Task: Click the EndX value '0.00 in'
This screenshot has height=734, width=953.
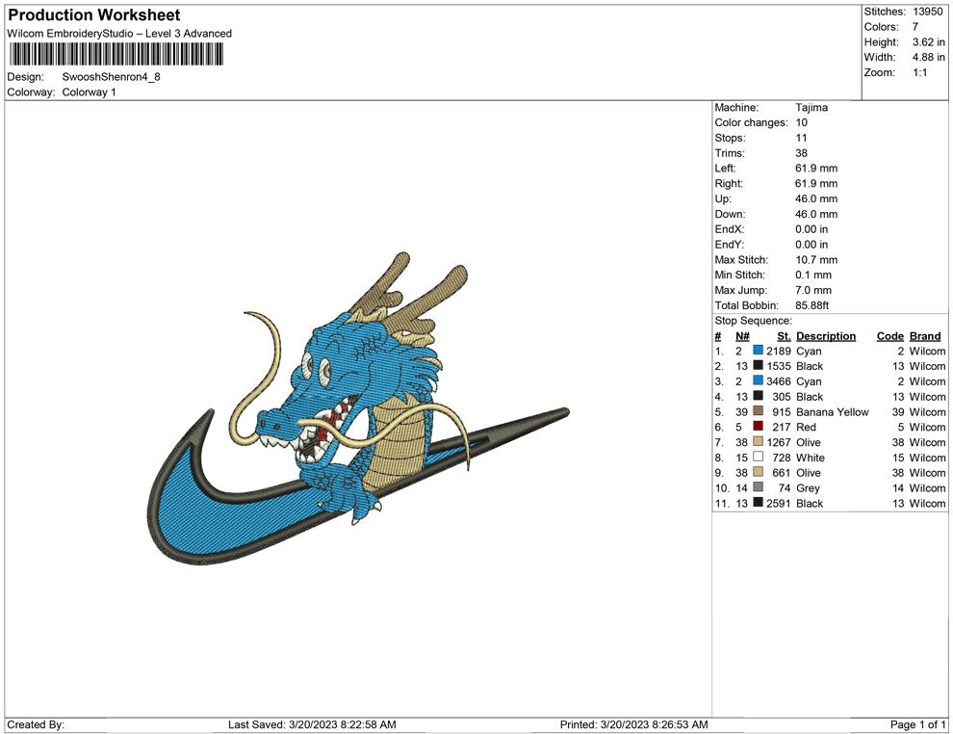Action: click(811, 229)
